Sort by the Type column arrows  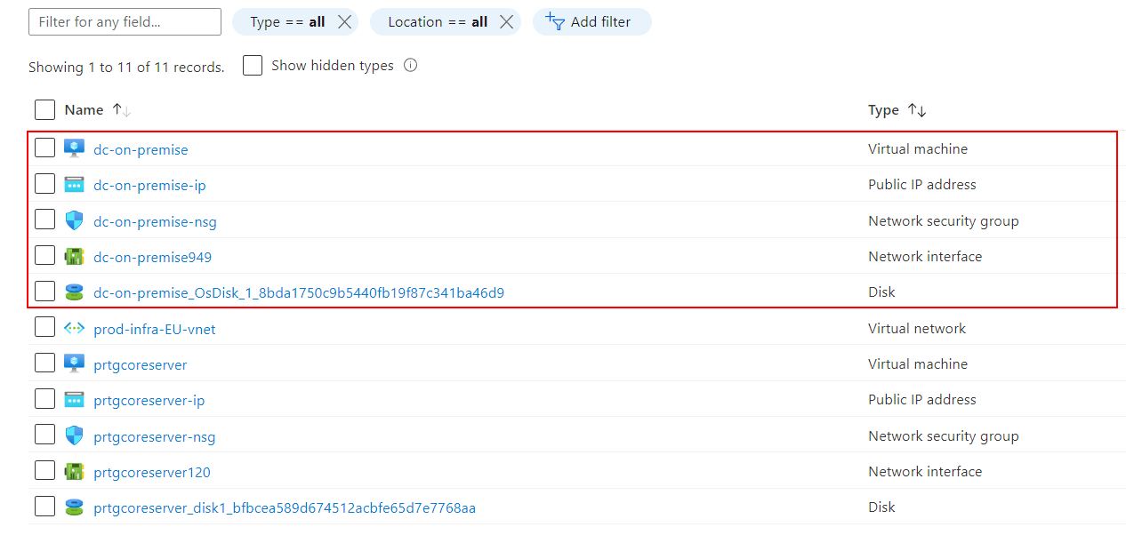tap(917, 110)
